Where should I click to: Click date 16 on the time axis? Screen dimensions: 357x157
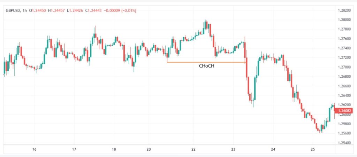coord(35,149)
